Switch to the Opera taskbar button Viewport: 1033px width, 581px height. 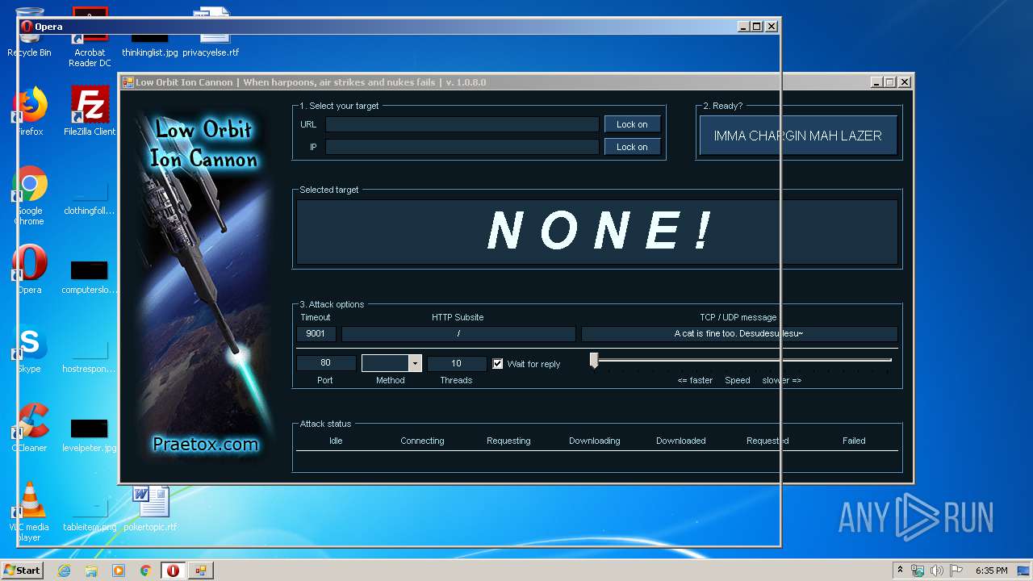(173, 571)
